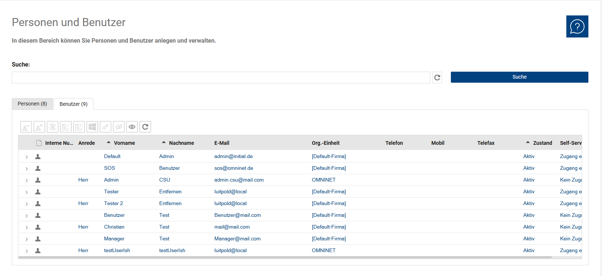Click the reset search refresh icon
This screenshot has height=276, width=602.
coord(437,78)
